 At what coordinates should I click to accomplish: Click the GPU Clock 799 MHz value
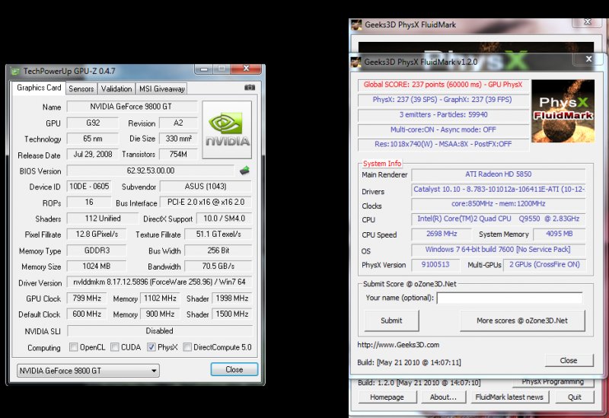[87, 298]
